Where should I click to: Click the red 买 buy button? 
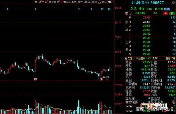click(x=166, y=13)
